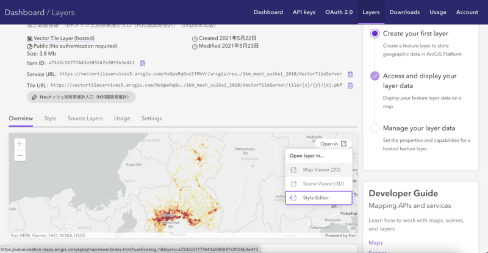
Task: Zoom out on the map preview
Action: point(20,155)
